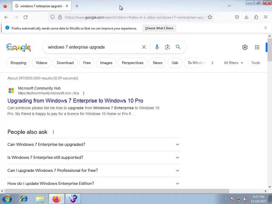Click the Choose What I Share button
This screenshot has width=272, height=204.
click(x=159, y=28)
